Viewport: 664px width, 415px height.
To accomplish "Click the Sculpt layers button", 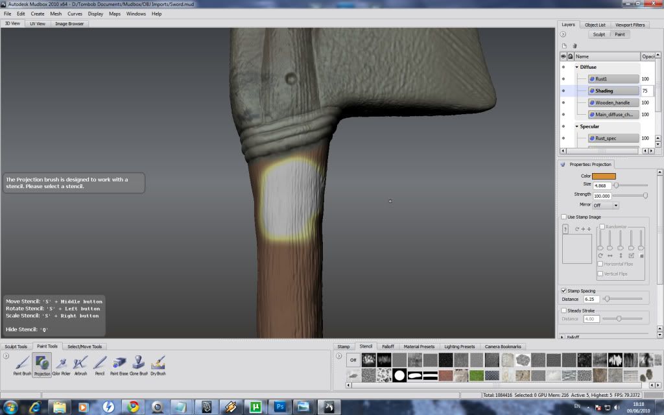I will 599,34.
